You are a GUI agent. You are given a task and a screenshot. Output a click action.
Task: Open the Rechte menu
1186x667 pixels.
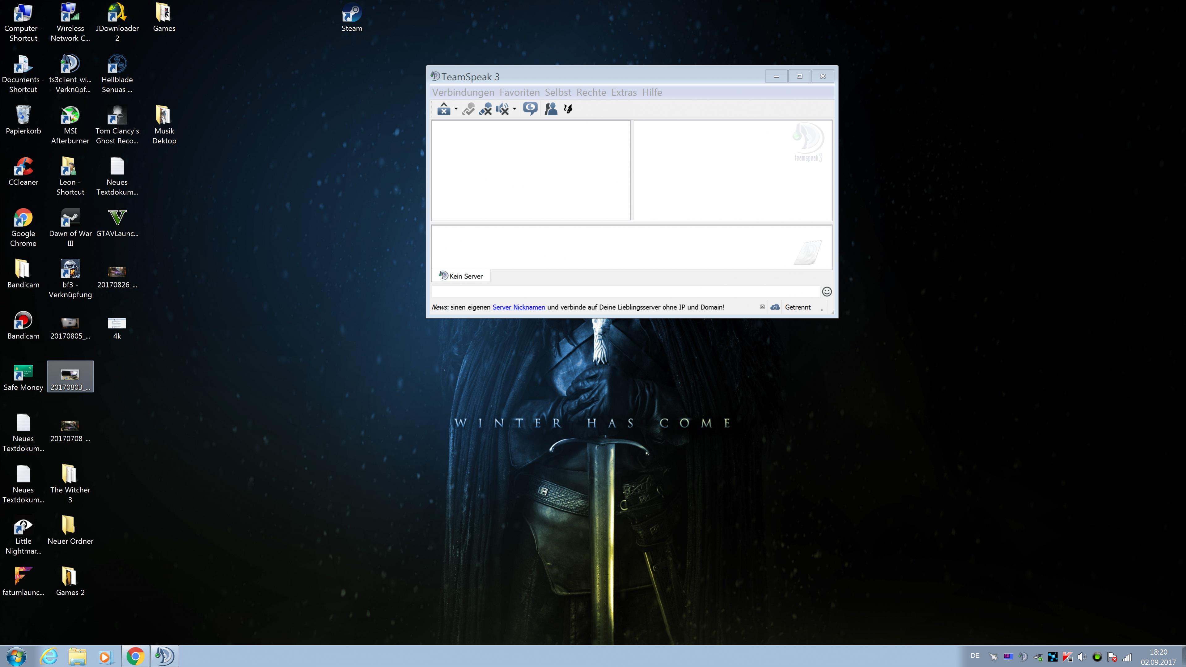pos(591,92)
